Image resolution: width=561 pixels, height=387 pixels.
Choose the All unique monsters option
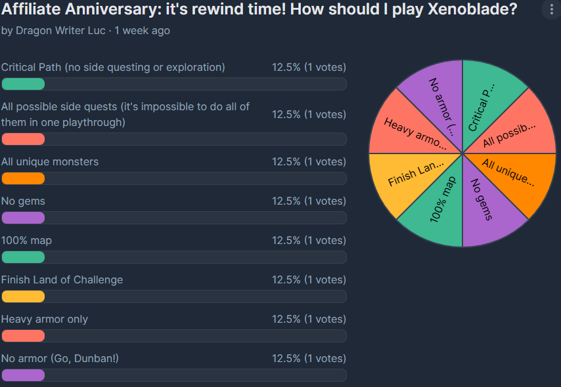click(x=50, y=161)
